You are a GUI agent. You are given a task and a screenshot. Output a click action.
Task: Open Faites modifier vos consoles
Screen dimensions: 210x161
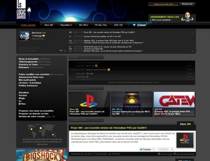(x=34, y=74)
